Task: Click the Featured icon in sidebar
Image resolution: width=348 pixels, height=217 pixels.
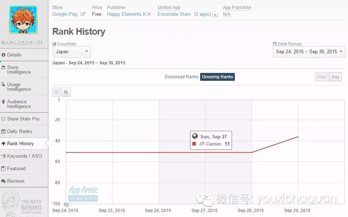Action: 3,168
